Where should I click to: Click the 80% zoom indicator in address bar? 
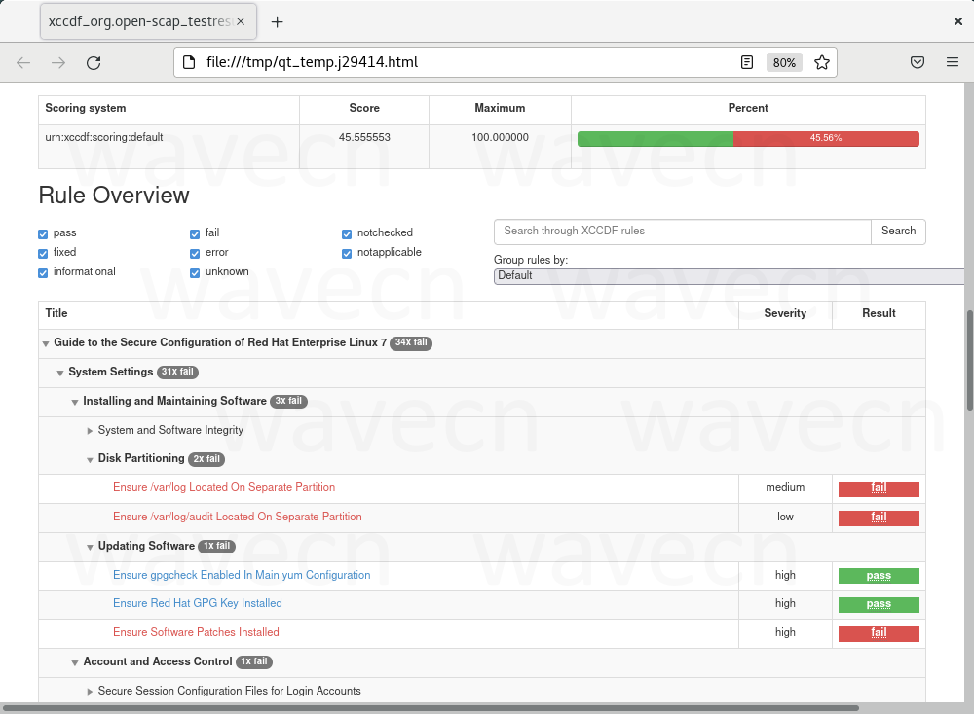[x=784, y=61]
